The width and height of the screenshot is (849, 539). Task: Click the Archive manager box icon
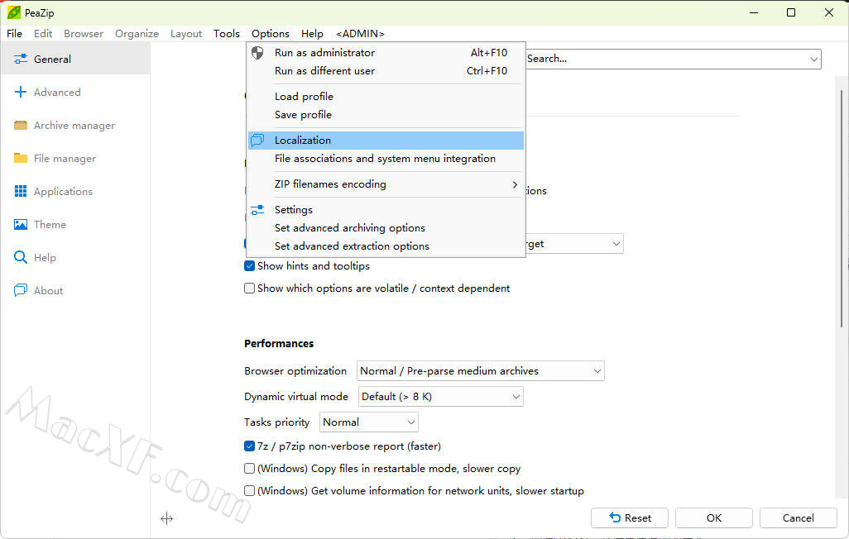click(21, 125)
